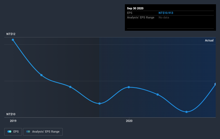The height and width of the screenshot is (139, 220).
Task: Click the NT$12 axis label
Action: pyautogui.click(x=11, y=34)
